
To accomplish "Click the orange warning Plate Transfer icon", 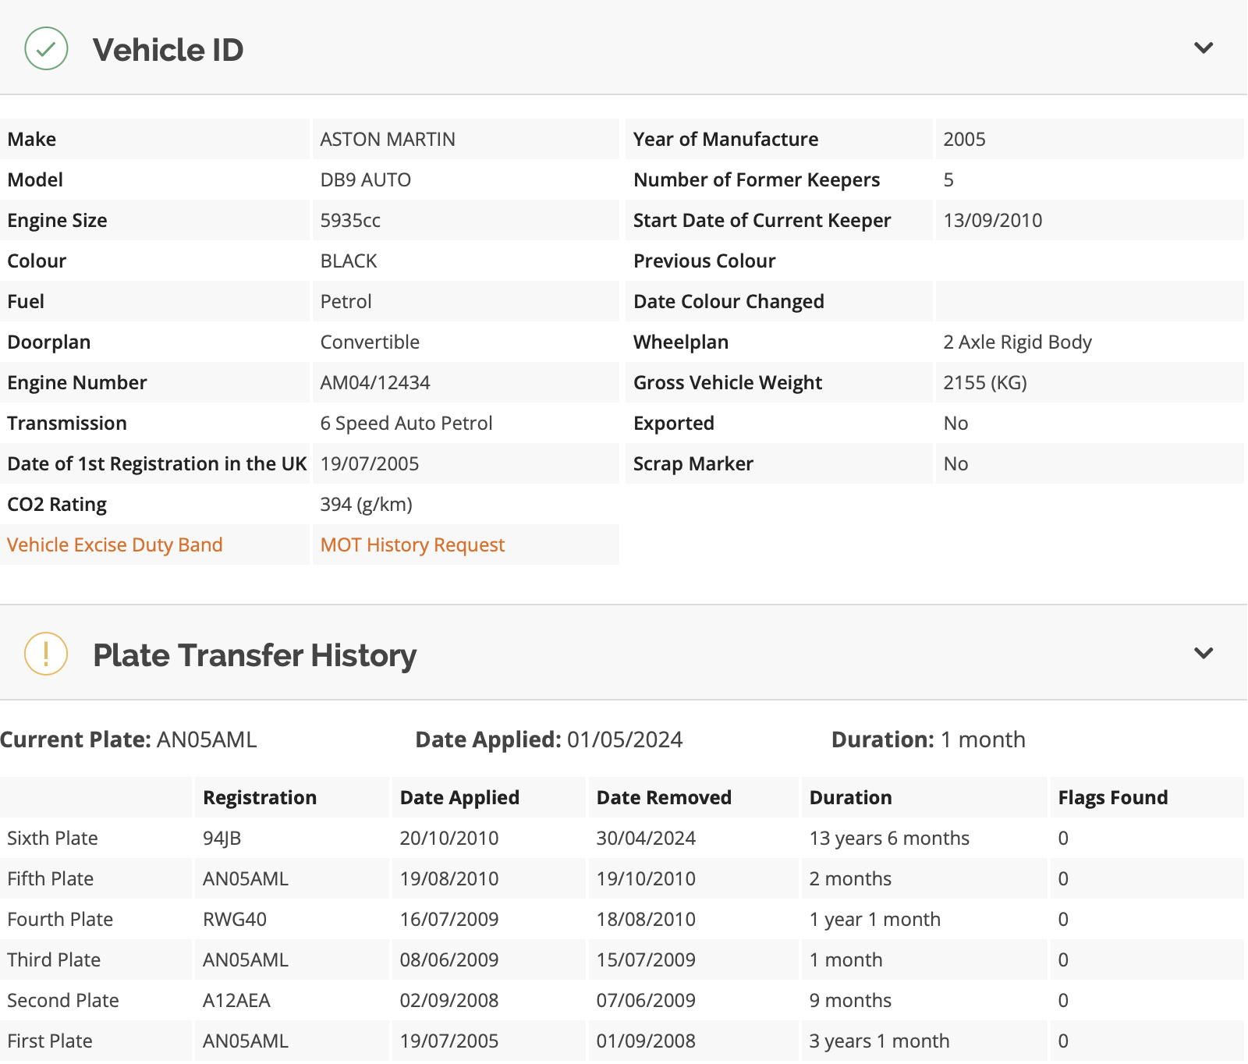I will [46, 654].
